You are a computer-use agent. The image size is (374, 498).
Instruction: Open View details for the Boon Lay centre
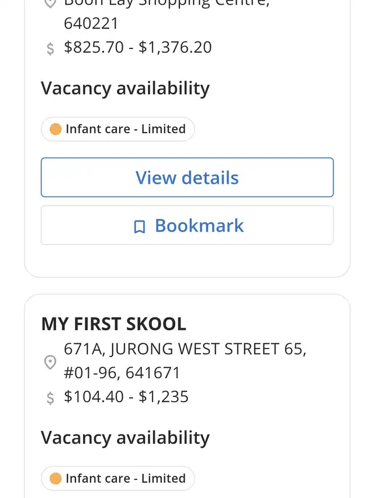pos(187,177)
